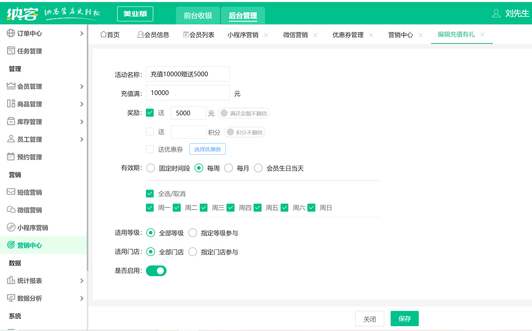The width and height of the screenshot is (532, 331).
Task: Open 短信营销 envelope icon
Action: coord(11,192)
